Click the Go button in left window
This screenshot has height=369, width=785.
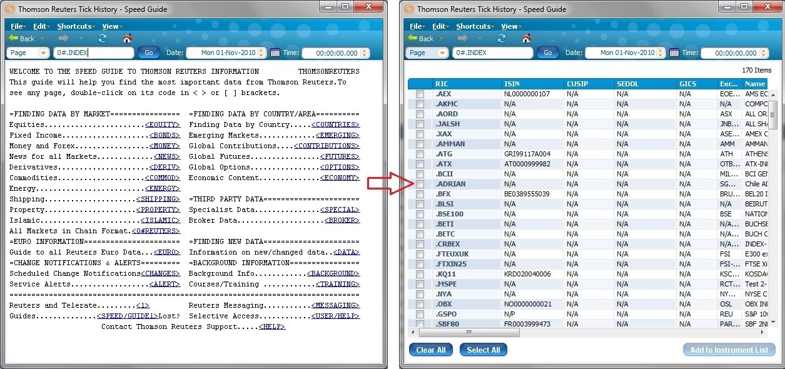click(149, 53)
